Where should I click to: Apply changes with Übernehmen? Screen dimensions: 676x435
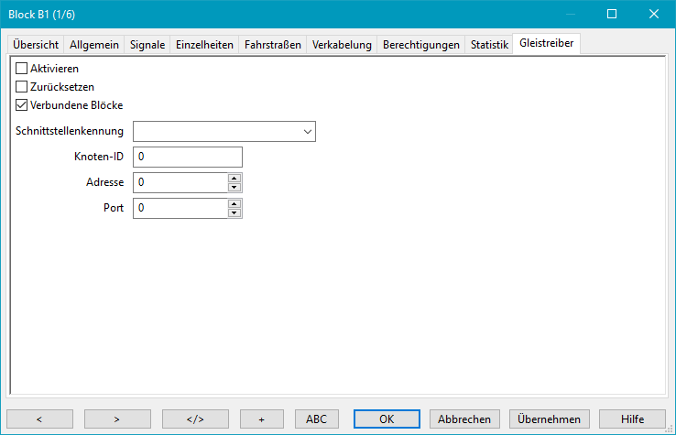coord(550,419)
